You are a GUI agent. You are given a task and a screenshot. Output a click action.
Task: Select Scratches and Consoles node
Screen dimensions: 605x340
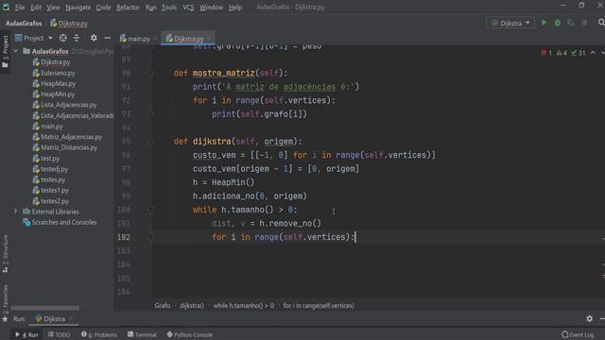pyautogui.click(x=64, y=222)
